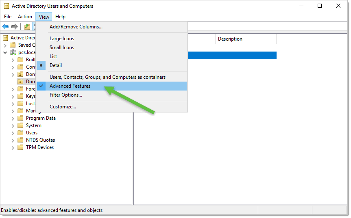Screen dimensions: 351x218
Task: Click the folder icon beside "Built"
Action: point(20,60)
